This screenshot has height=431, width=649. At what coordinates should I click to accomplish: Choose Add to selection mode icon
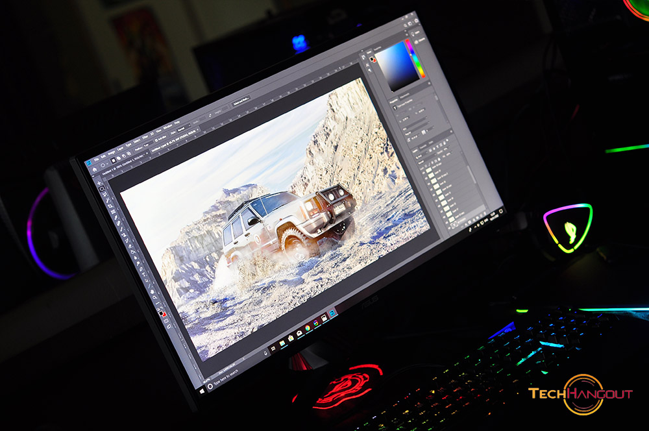click(x=118, y=158)
